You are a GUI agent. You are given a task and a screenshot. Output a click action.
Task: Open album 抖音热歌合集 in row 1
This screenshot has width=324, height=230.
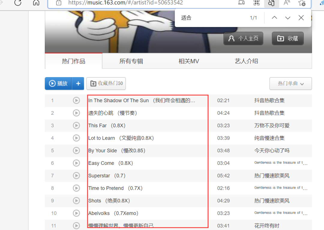click(x=269, y=101)
